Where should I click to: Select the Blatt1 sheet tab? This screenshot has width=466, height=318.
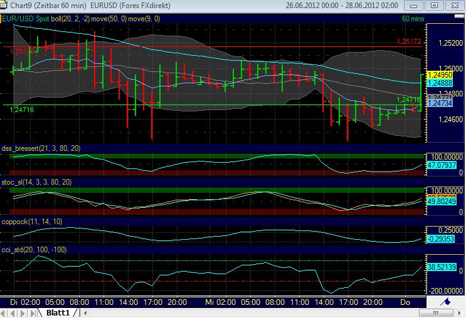pos(58,313)
